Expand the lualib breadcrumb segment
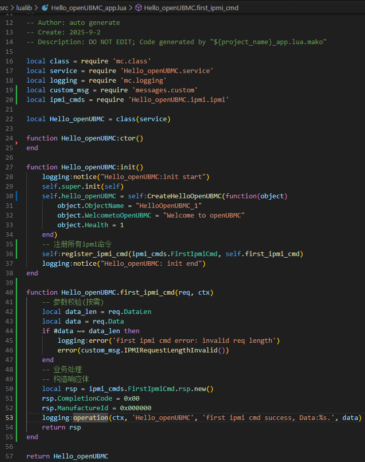This screenshot has width=365, height=462. coord(24,8)
